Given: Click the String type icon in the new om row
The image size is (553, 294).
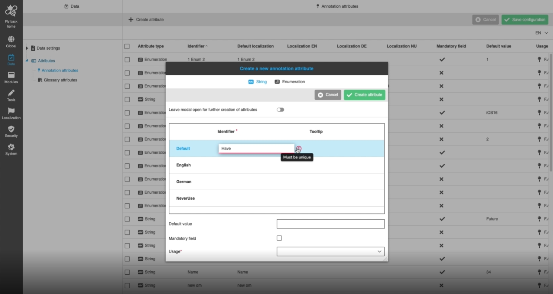Looking at the screenshot, I should pyautogui.click(x=140, y=285).
